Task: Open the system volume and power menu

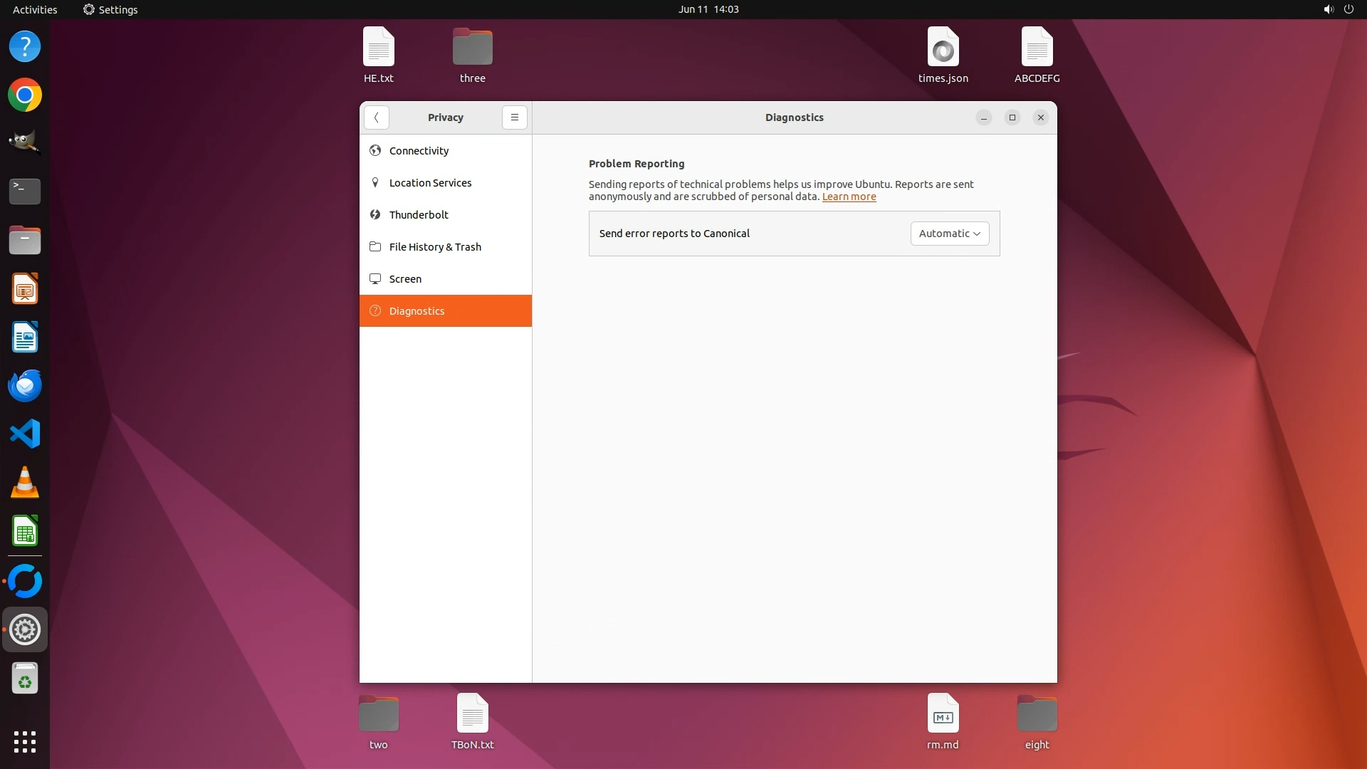Action: tap(1338, 9)
